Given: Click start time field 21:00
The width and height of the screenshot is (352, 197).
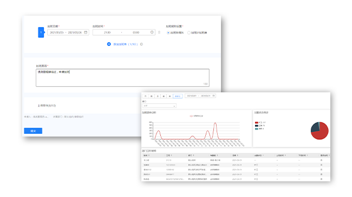Looking at the screenshot, I should (107, 32).
